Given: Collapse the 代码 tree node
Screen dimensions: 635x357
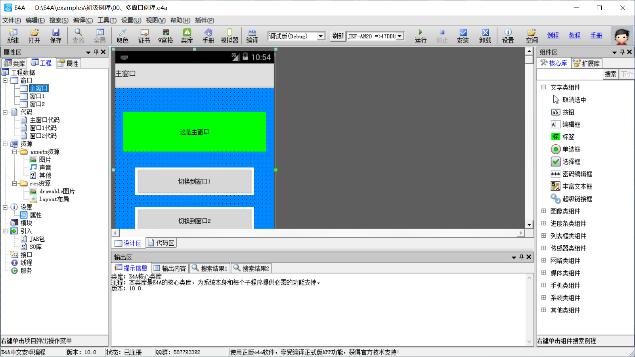Looking at the screenshot, I should tap(5, 112).
